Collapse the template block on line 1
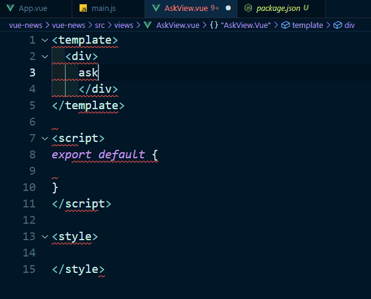 pyautogui.click(x=44, y=41)
